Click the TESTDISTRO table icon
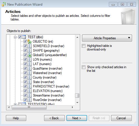This screenshot has width=139, height=126. pyautogui.click(x=24, y=104)
